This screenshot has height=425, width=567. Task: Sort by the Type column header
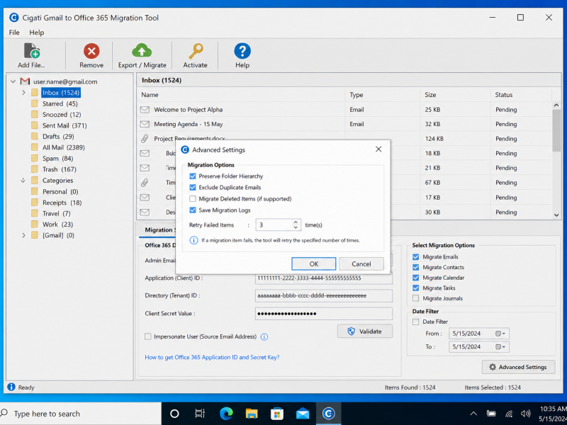[x=357, y=95]
